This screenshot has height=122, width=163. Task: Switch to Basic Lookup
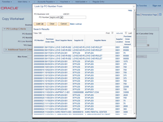coord(76,24)
